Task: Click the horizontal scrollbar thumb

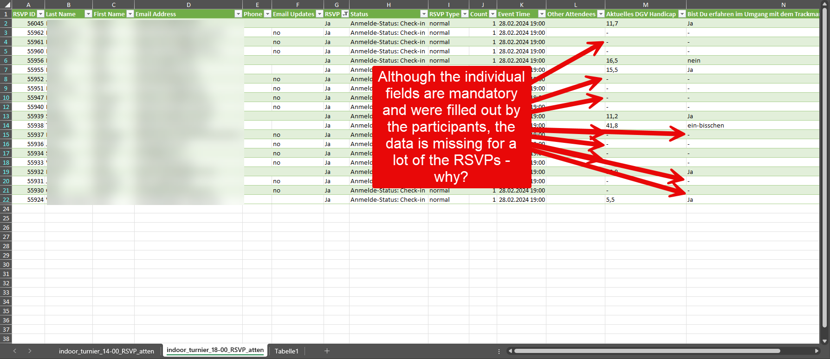Action: click(x=647, y=351)
